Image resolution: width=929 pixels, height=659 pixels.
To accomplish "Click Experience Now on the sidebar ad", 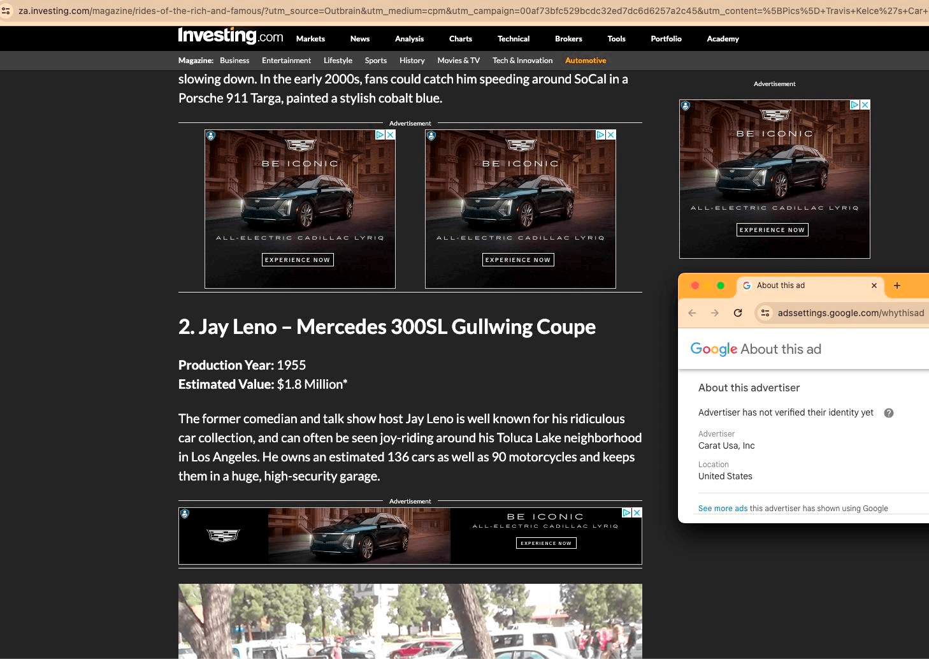I will coord(772,230).
